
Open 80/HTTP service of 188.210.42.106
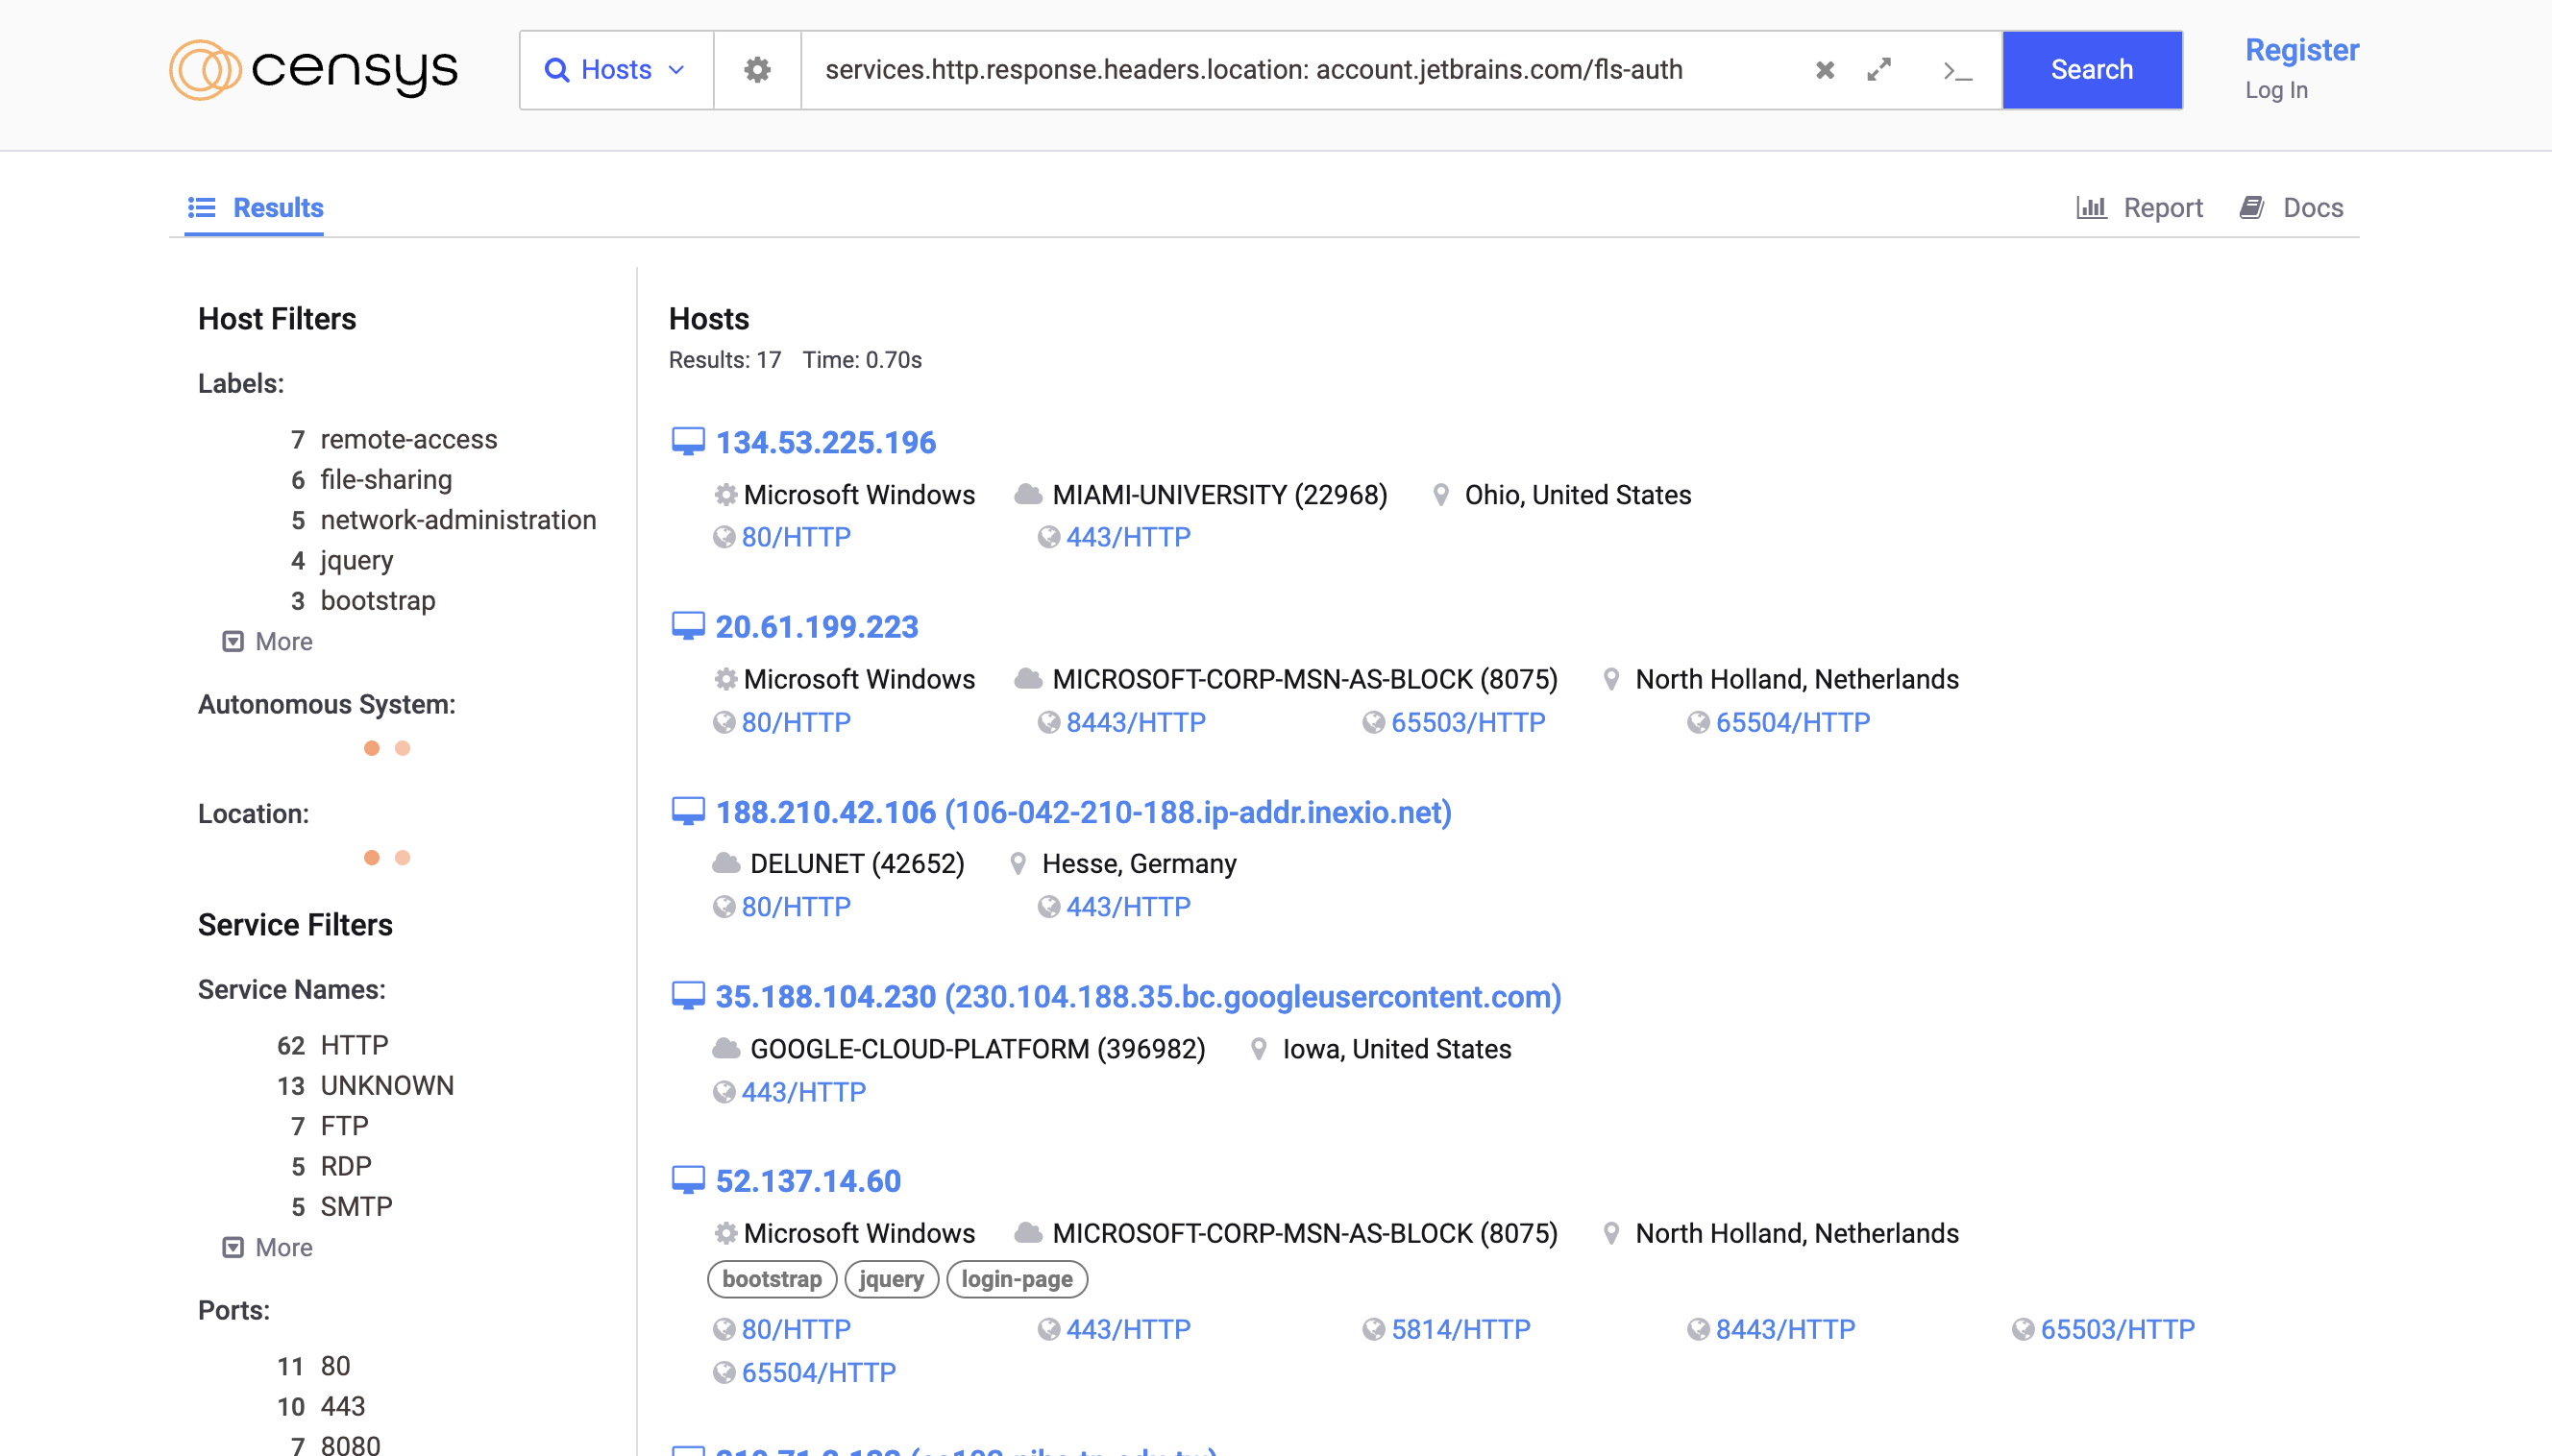click(x=796, y=907)
